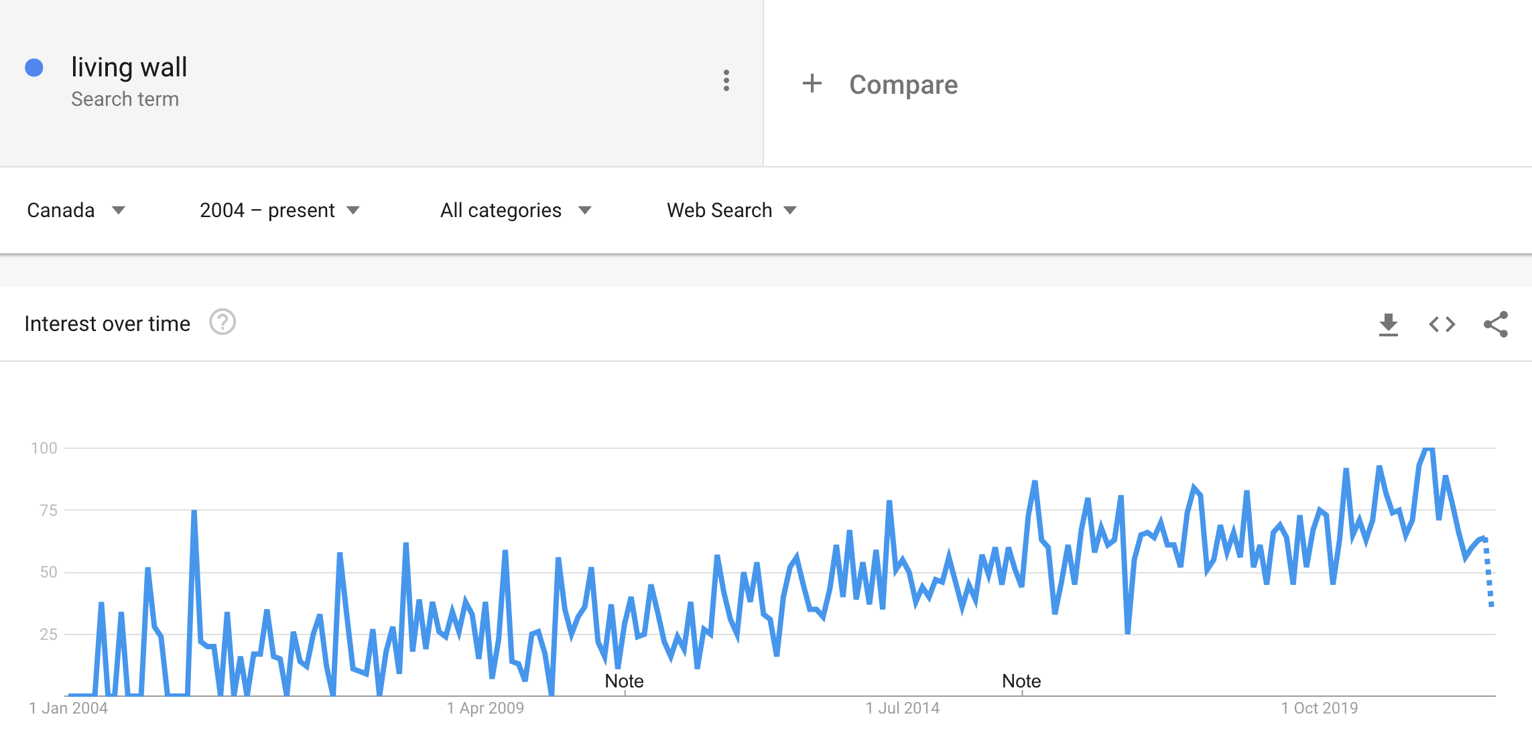This screenshot has height=737, width=1532.
Task: Click the Search term label under living wall
Action: click(125, 99)
